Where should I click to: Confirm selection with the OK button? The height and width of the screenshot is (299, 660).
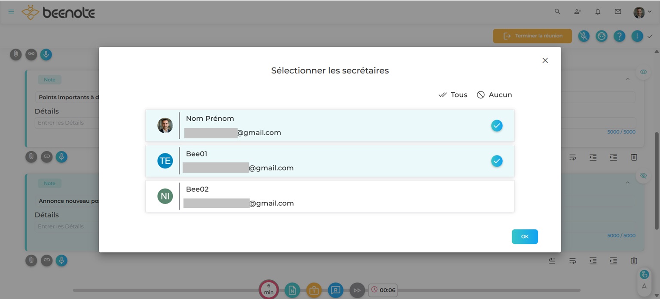click(x=525, y=237)
